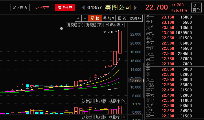Open the 设置均线 dropdown
Image resolution: width=204 pixels, height=120 pixels.
pyautogui.click(x=114, y=25)
